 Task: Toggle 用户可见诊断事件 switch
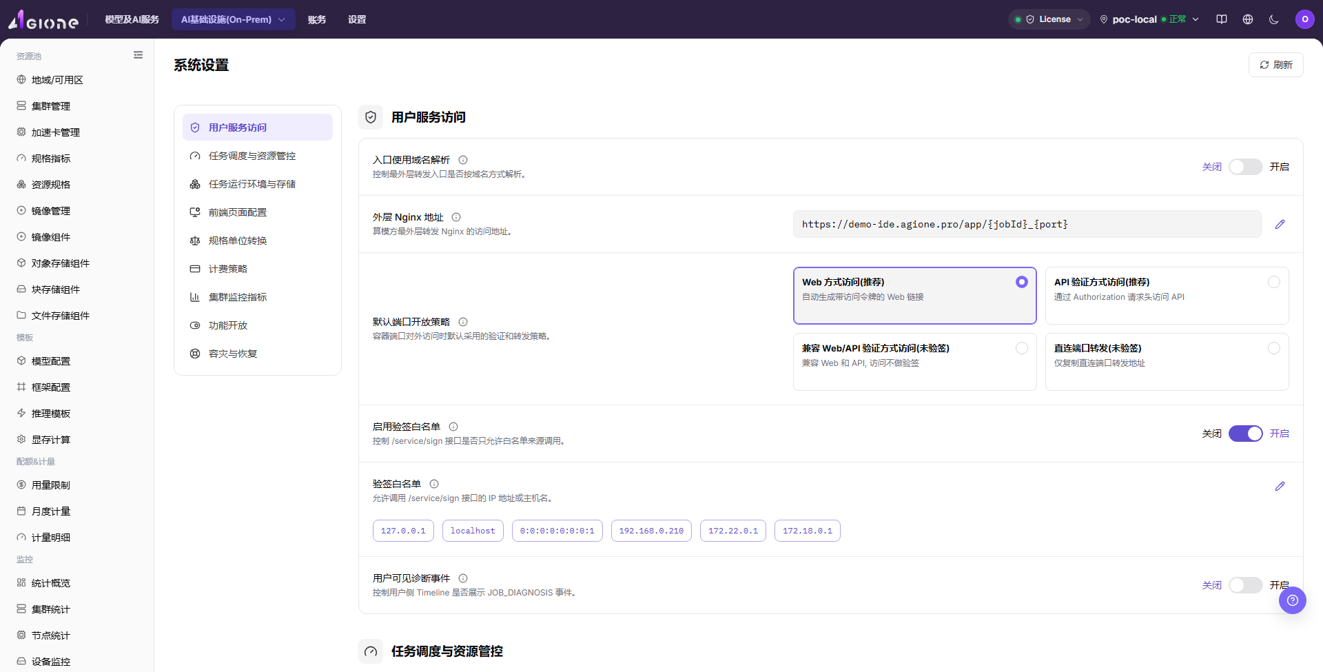tap(1246, 585)
